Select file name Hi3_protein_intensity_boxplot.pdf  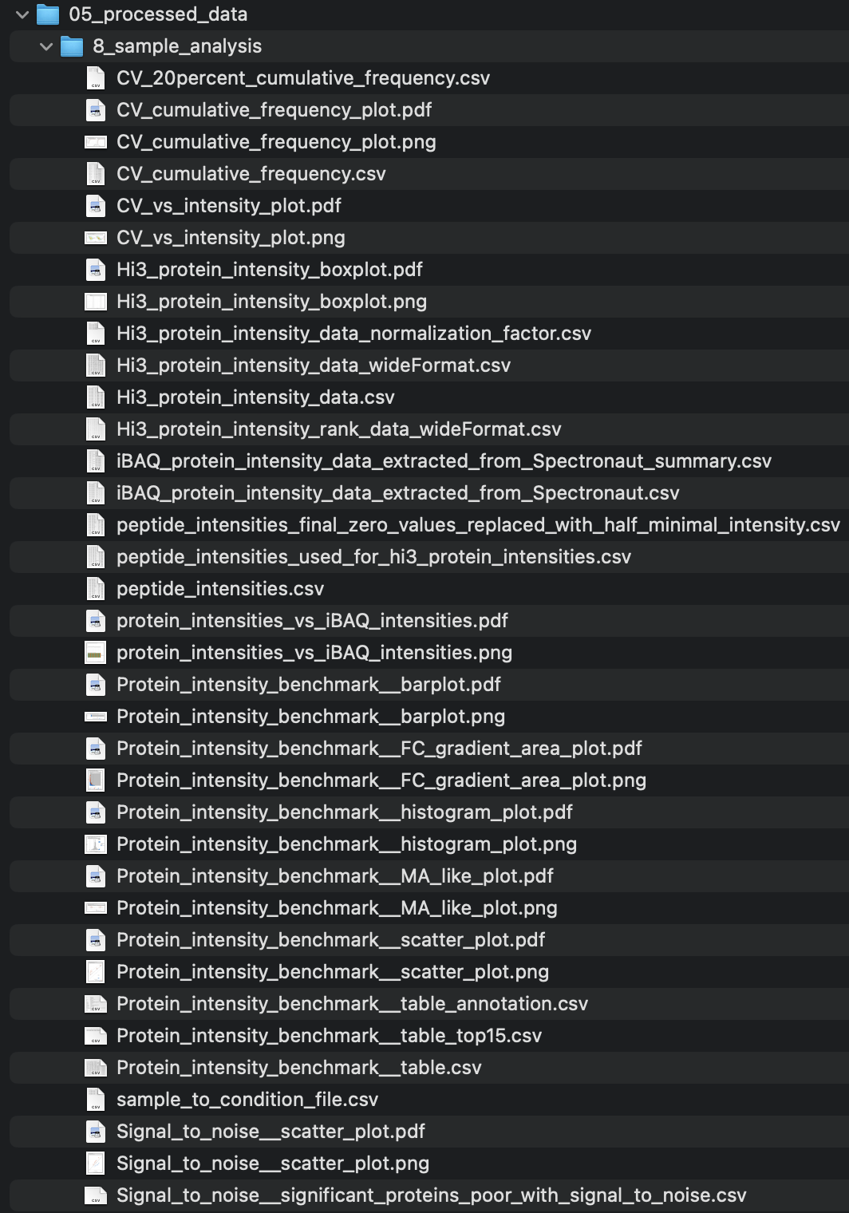[x=270, y=270]
